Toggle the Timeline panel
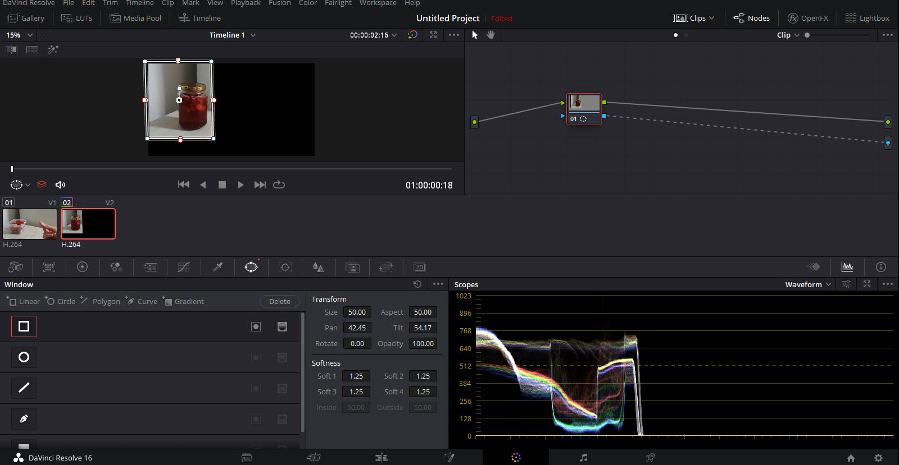Image resolution: width=899 pixels, height=465 pixels. pyautogui.click(x=199, y=18)
